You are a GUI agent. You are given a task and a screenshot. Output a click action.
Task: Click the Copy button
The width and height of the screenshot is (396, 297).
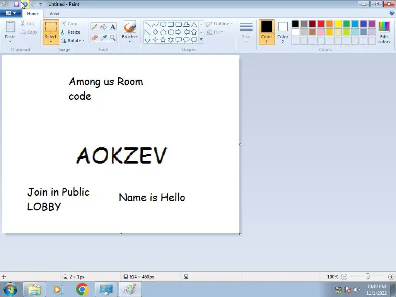29,32
